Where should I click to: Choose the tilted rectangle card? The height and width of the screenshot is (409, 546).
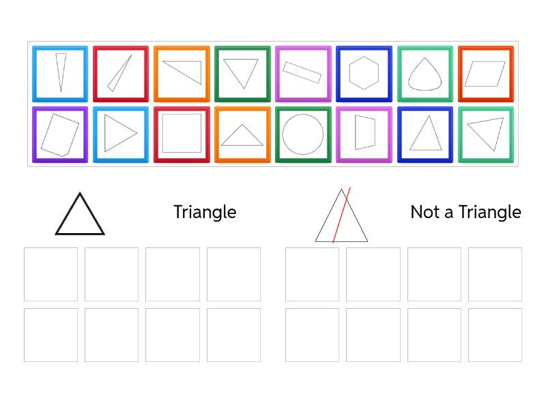click(303, 74)
